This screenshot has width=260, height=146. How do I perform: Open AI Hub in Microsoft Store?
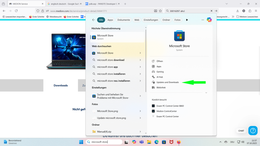pyautogui.click(x=160, y=77)
